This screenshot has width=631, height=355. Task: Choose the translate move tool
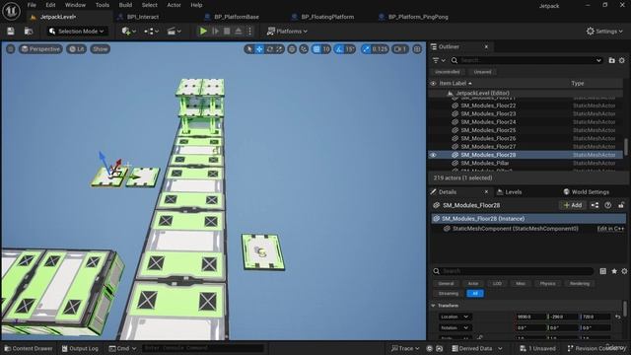(x=259, y=49)
